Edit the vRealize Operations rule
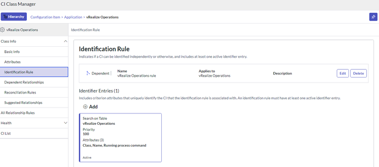This screenshot has width=379, height=167. click(343, 74)
